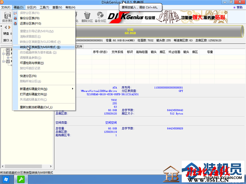This screenshot has width=246, height=184.
Task: Click 磁头 header next to 终止柱面
Action: click(x=186, y=52)
